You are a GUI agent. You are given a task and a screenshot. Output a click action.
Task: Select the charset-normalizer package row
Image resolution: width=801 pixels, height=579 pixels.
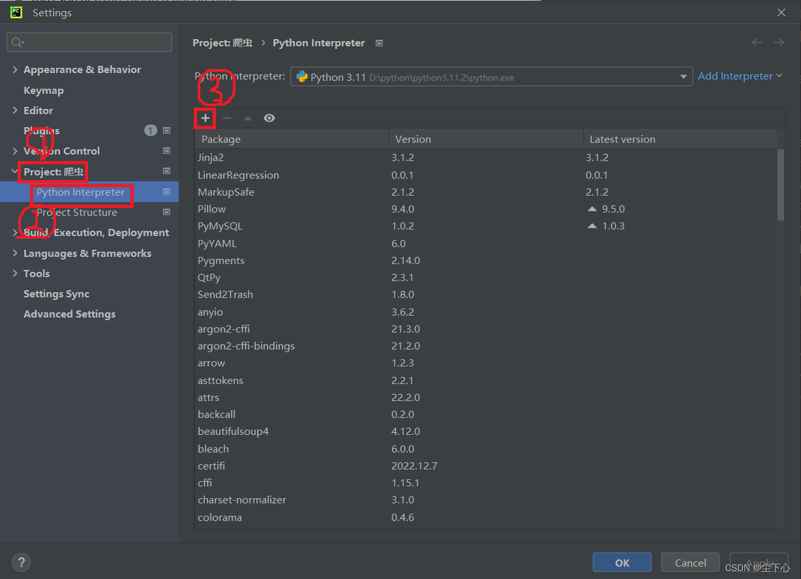point(486,500)
